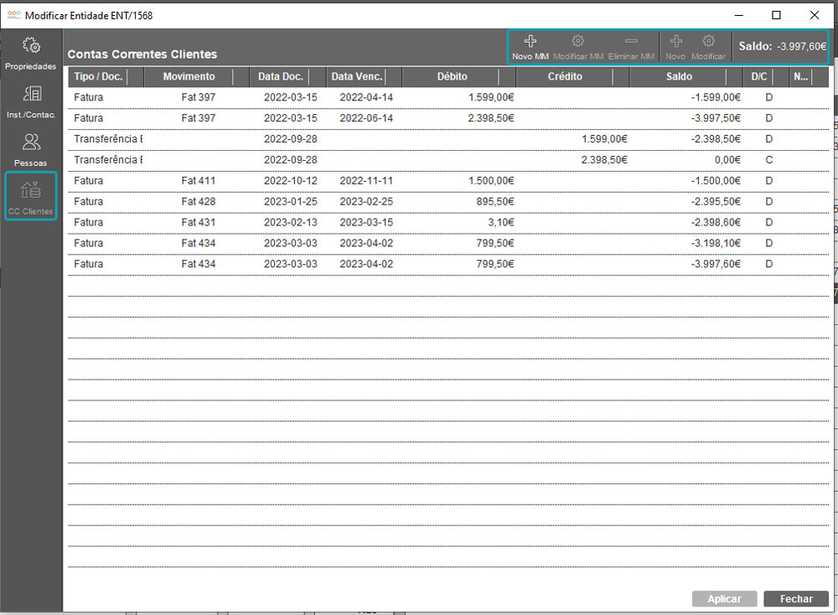Select Fat 397 row due 2022-06-14
This screenshot has width=838, height=615.
pos(447,118)
